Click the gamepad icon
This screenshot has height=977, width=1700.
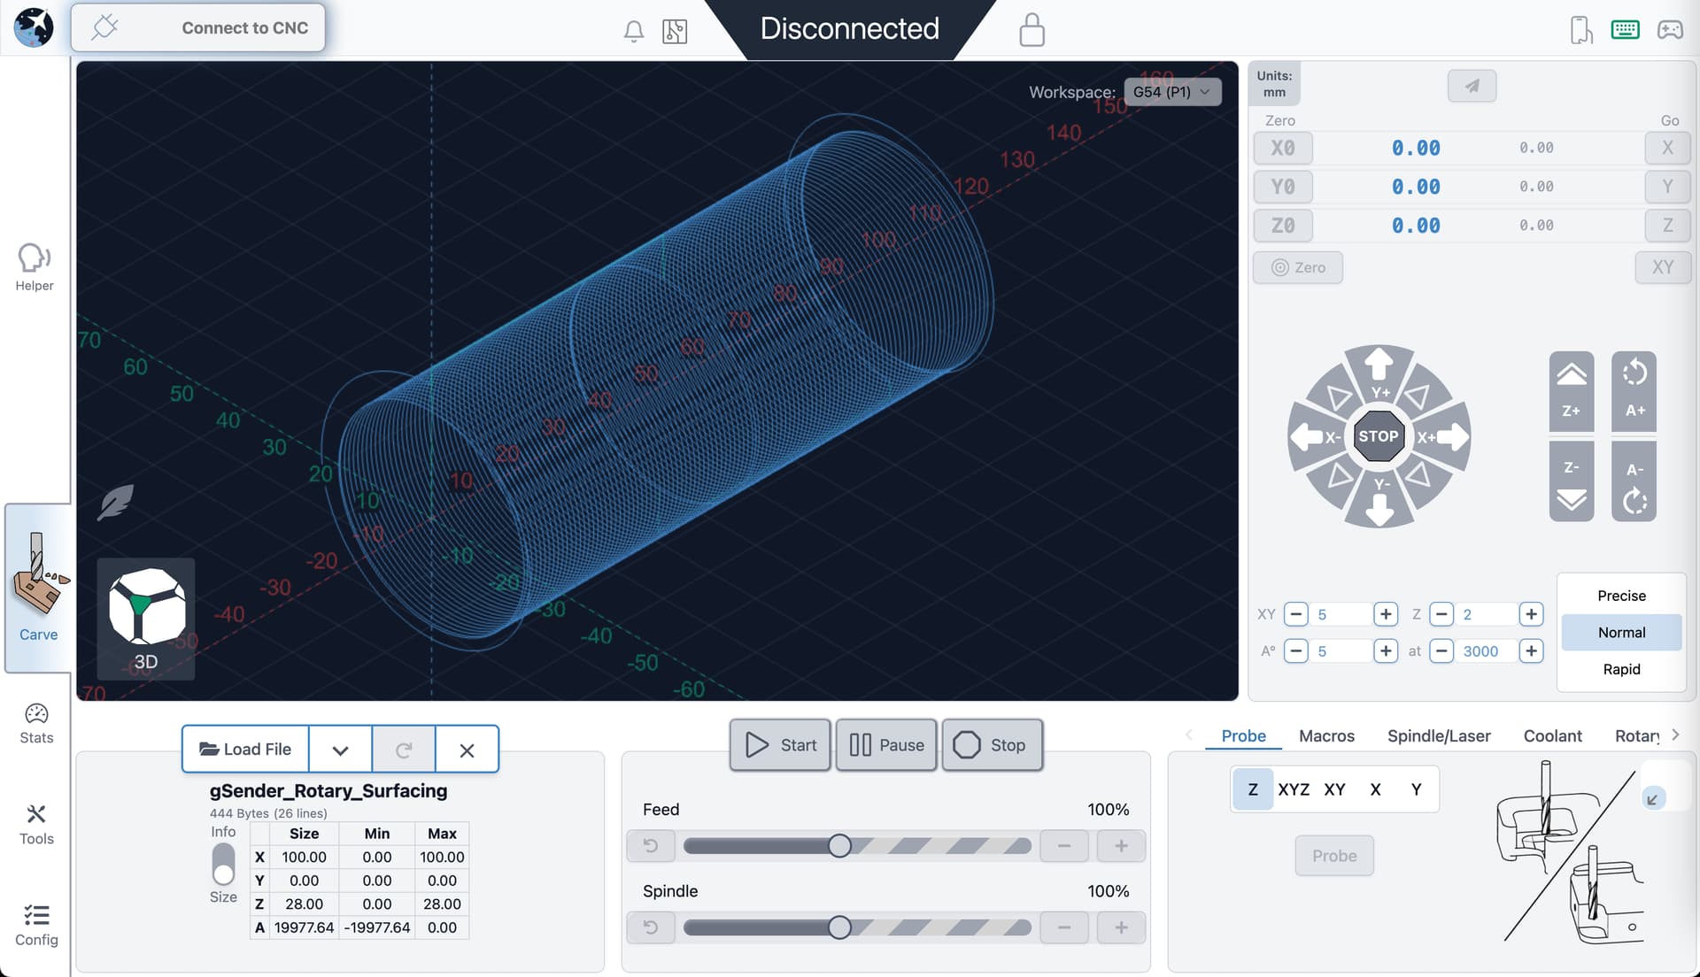point(1670,30)
